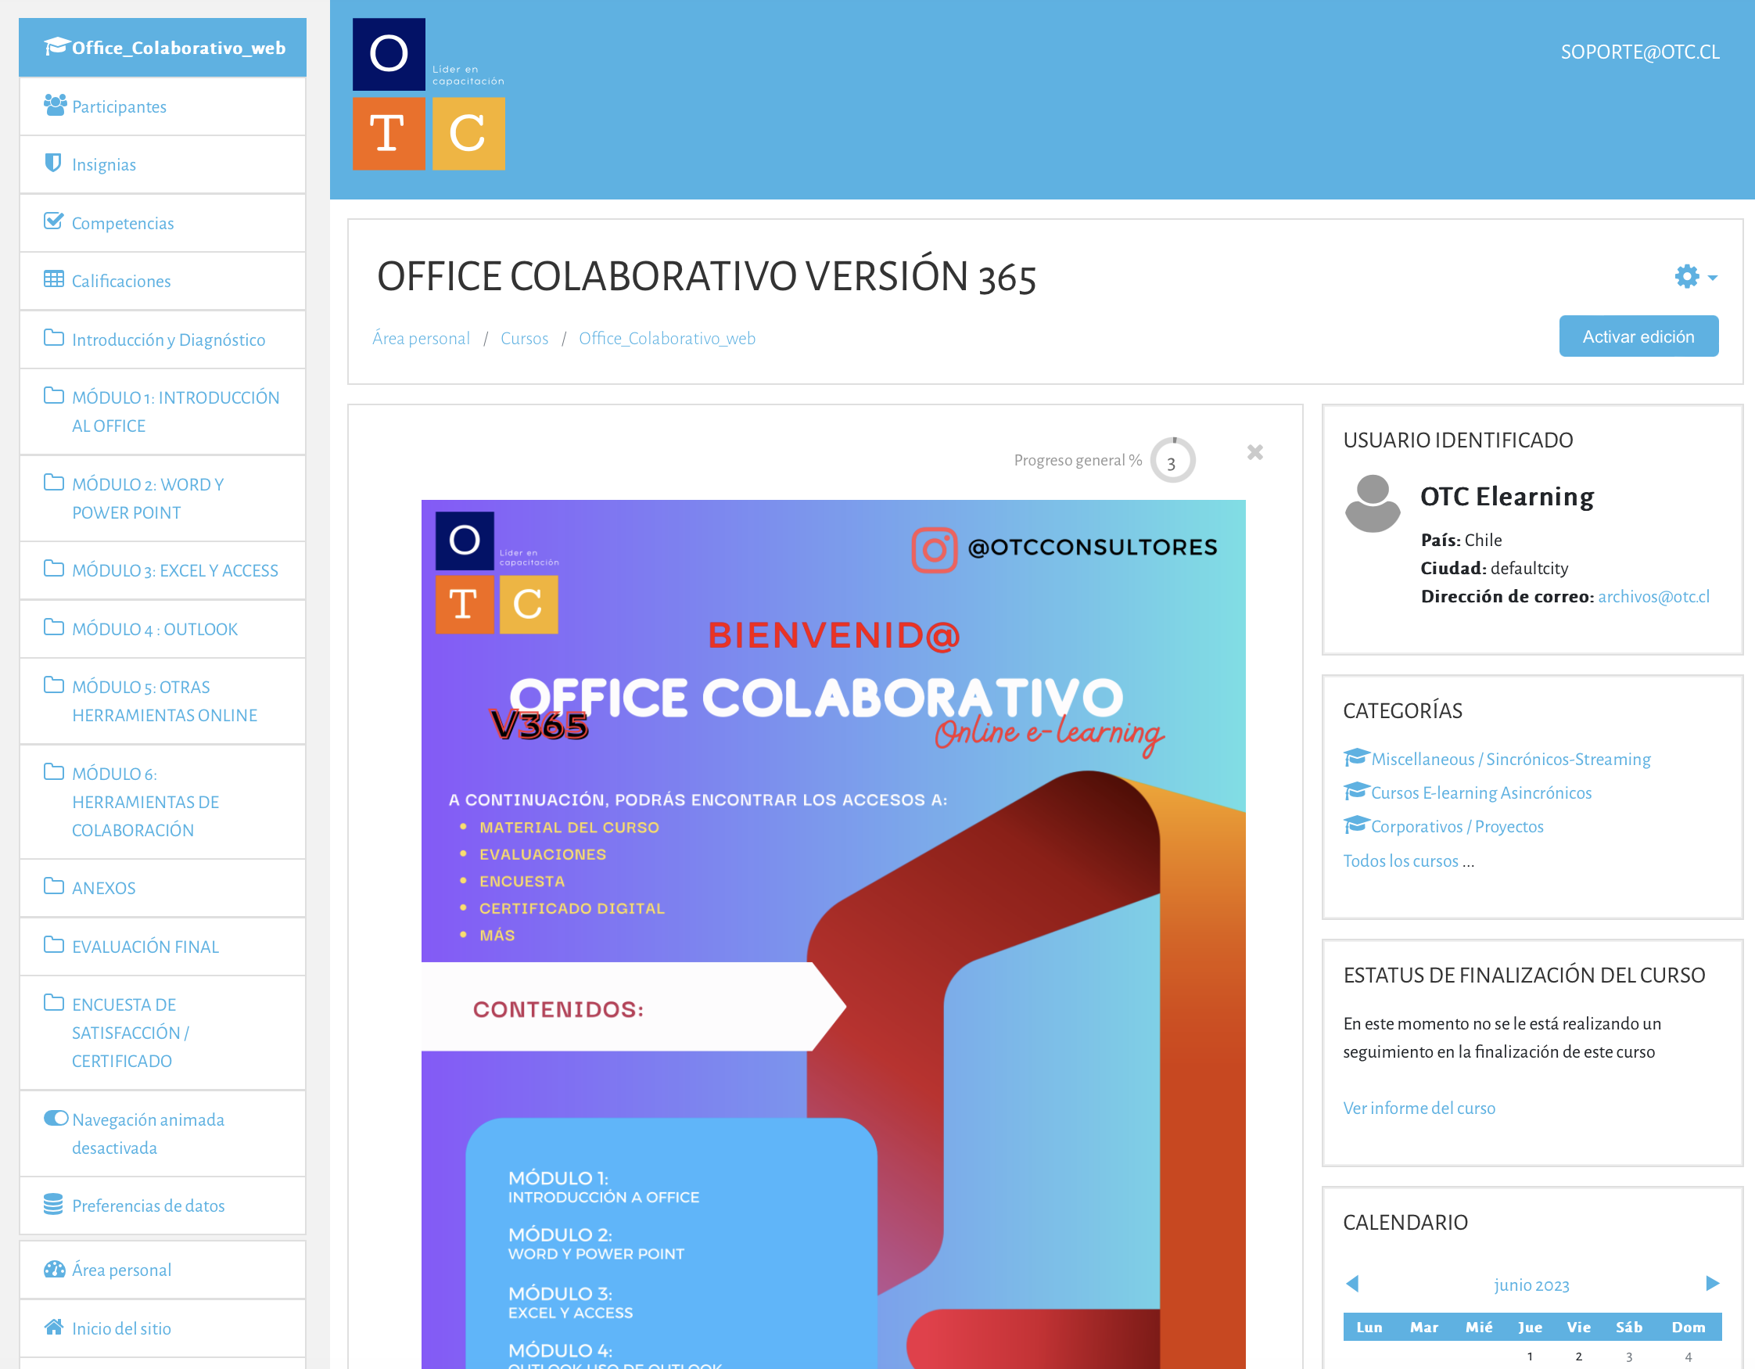The height and width of the screenshot is (1369, 1755).
Task: Click the Insignias shield icon
Action: pyautogui.click(x=53, y=163)
